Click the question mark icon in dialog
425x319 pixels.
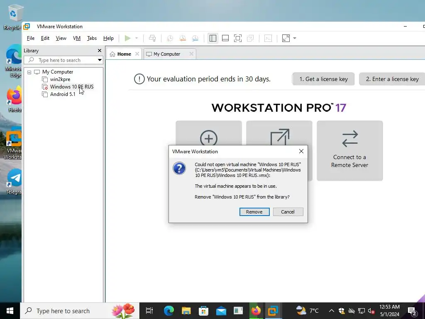(x=179, y=168)
